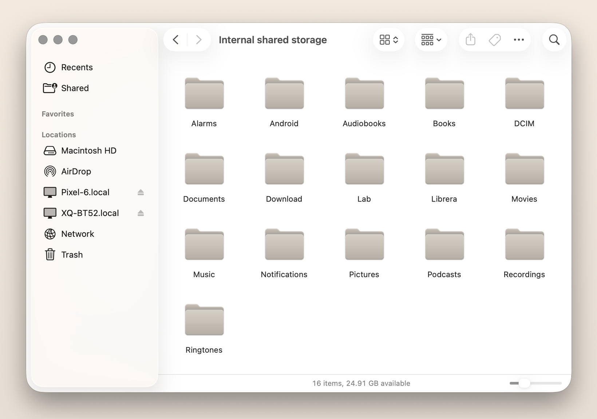Click the Macintosh HD drive icon
Image resolution: width=597 pixels, height=419 pixels.
(x=50, y=151)
